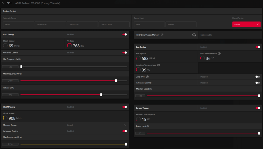This screenshot has height=149, width=263.
Task: Click the Power Limit value field
Action: pyautogui.click(x=140, y=133)
